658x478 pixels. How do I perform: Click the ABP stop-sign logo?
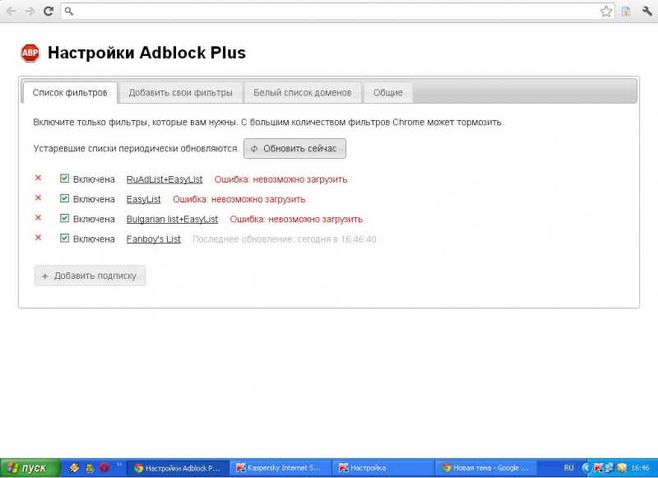[x=30, y=53]
